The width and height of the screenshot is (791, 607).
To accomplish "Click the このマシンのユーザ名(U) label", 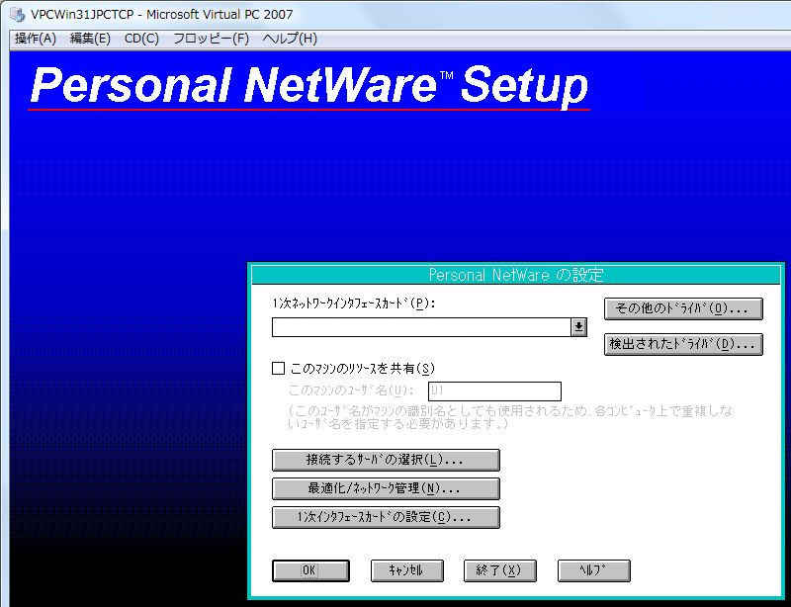I will [x=351, y=390].
